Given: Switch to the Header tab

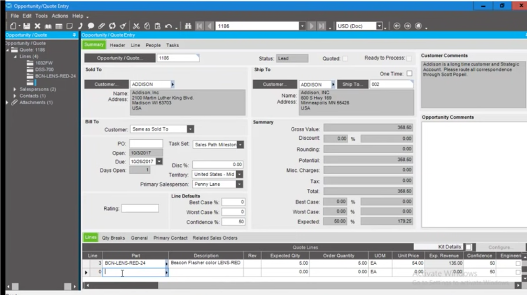Looking at the screenshot, I should tap(117, 45).
